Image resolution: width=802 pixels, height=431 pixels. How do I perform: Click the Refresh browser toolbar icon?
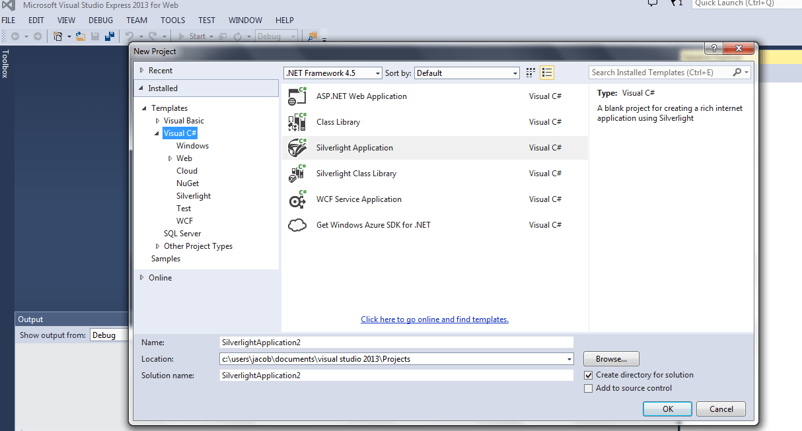pyautogui.click(x=238, y=36)
